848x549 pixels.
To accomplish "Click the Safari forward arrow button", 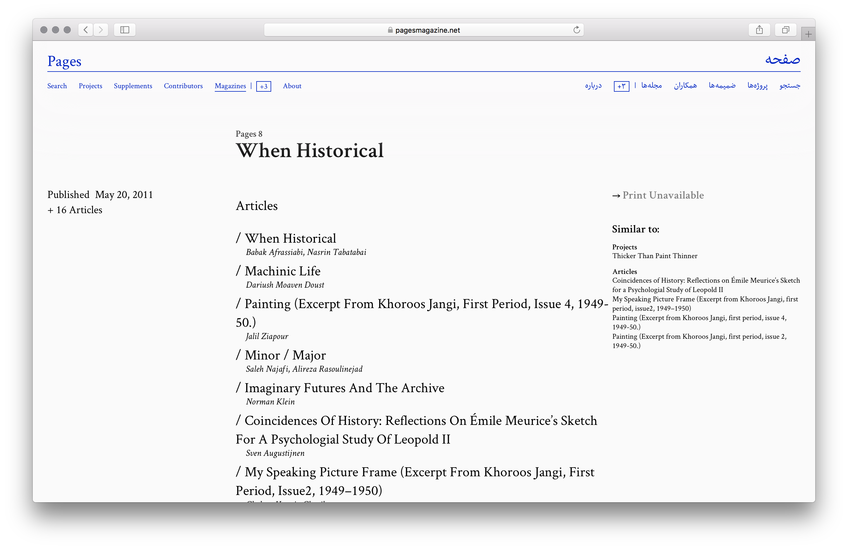I will [101, 30].
